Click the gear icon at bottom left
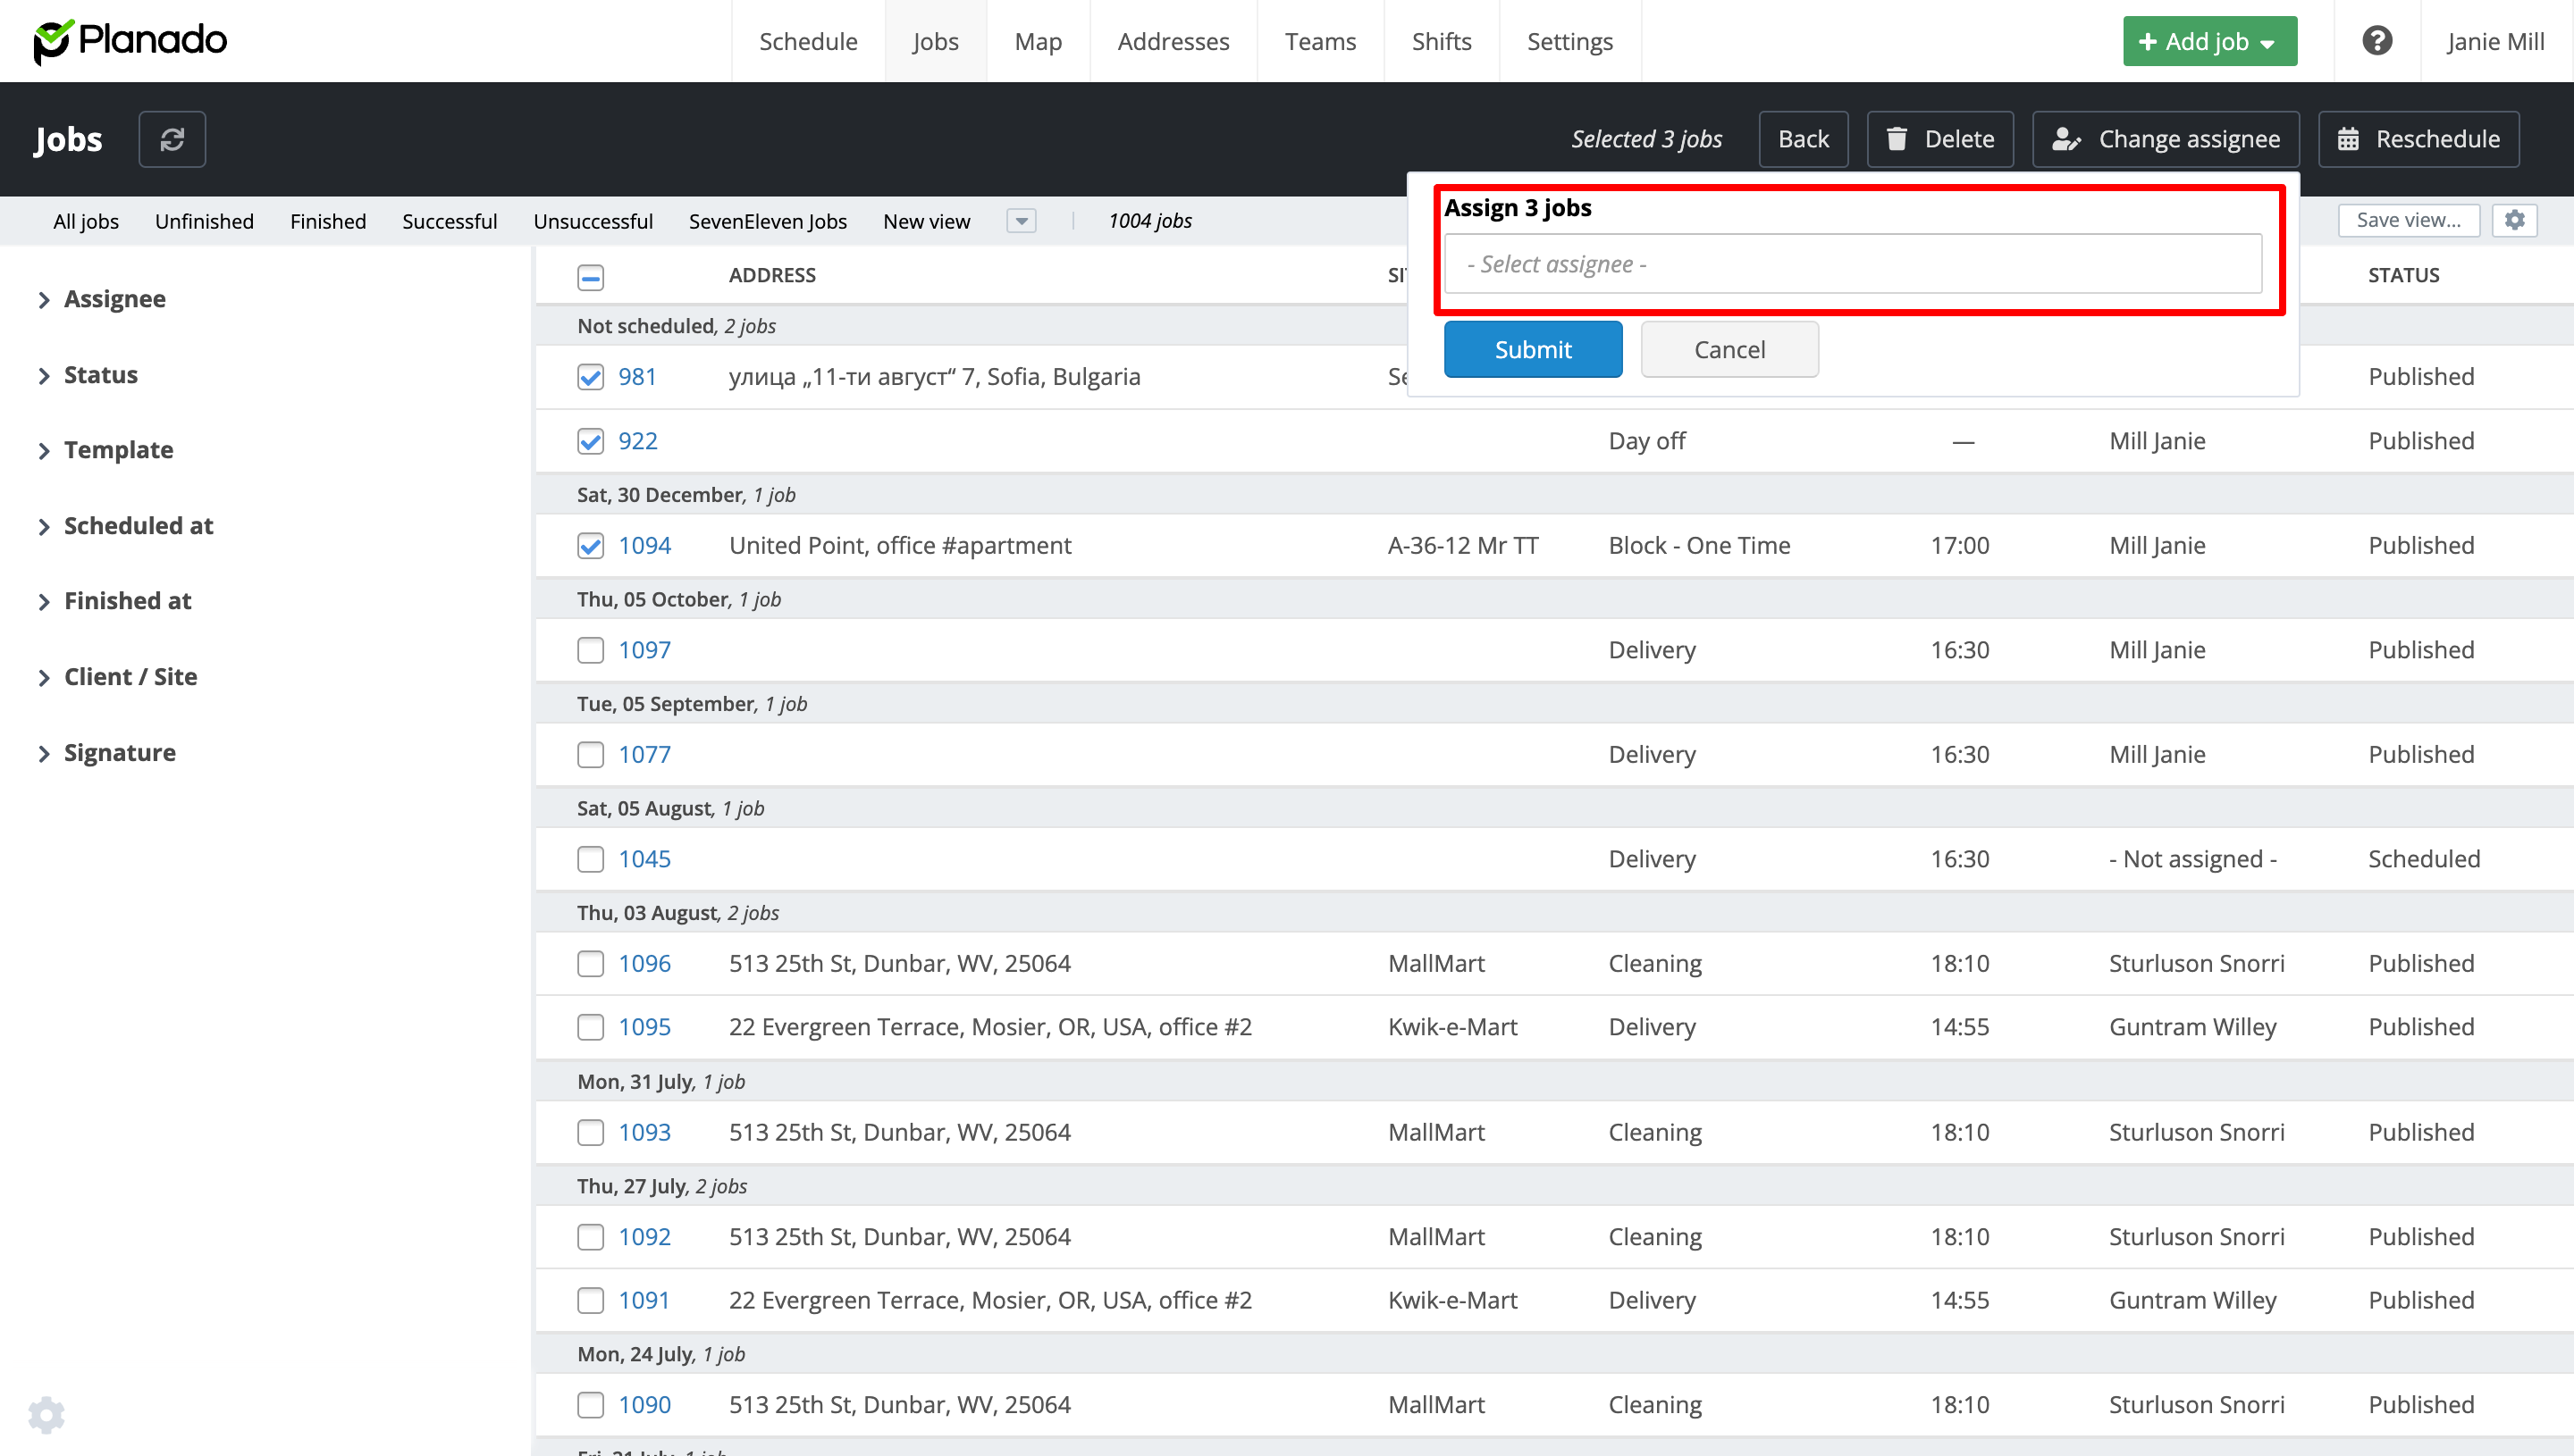 [46, 1414]
